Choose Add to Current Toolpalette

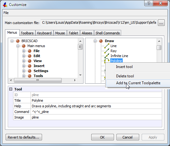tap(138, 83)
